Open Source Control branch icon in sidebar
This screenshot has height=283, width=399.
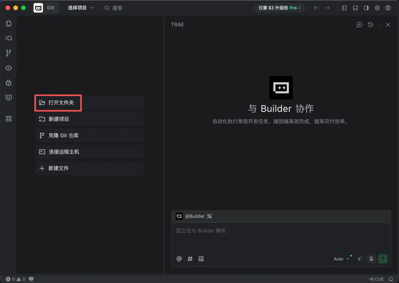pyautogui.click(x=8, y=53)
